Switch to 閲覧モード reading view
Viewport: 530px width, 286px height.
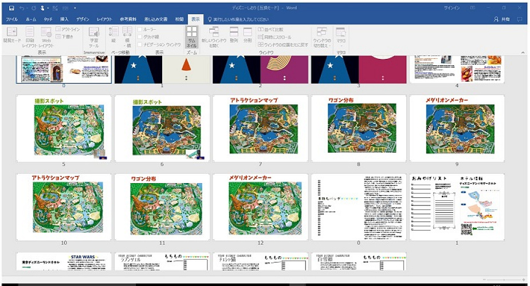point(11,36)
